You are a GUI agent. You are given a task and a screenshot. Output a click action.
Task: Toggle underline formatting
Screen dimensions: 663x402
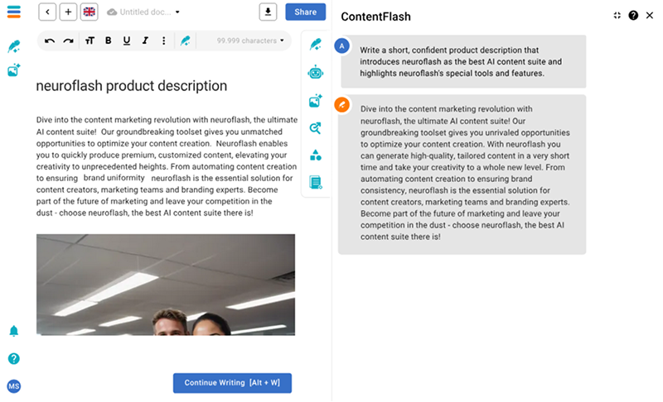(127, 41)
